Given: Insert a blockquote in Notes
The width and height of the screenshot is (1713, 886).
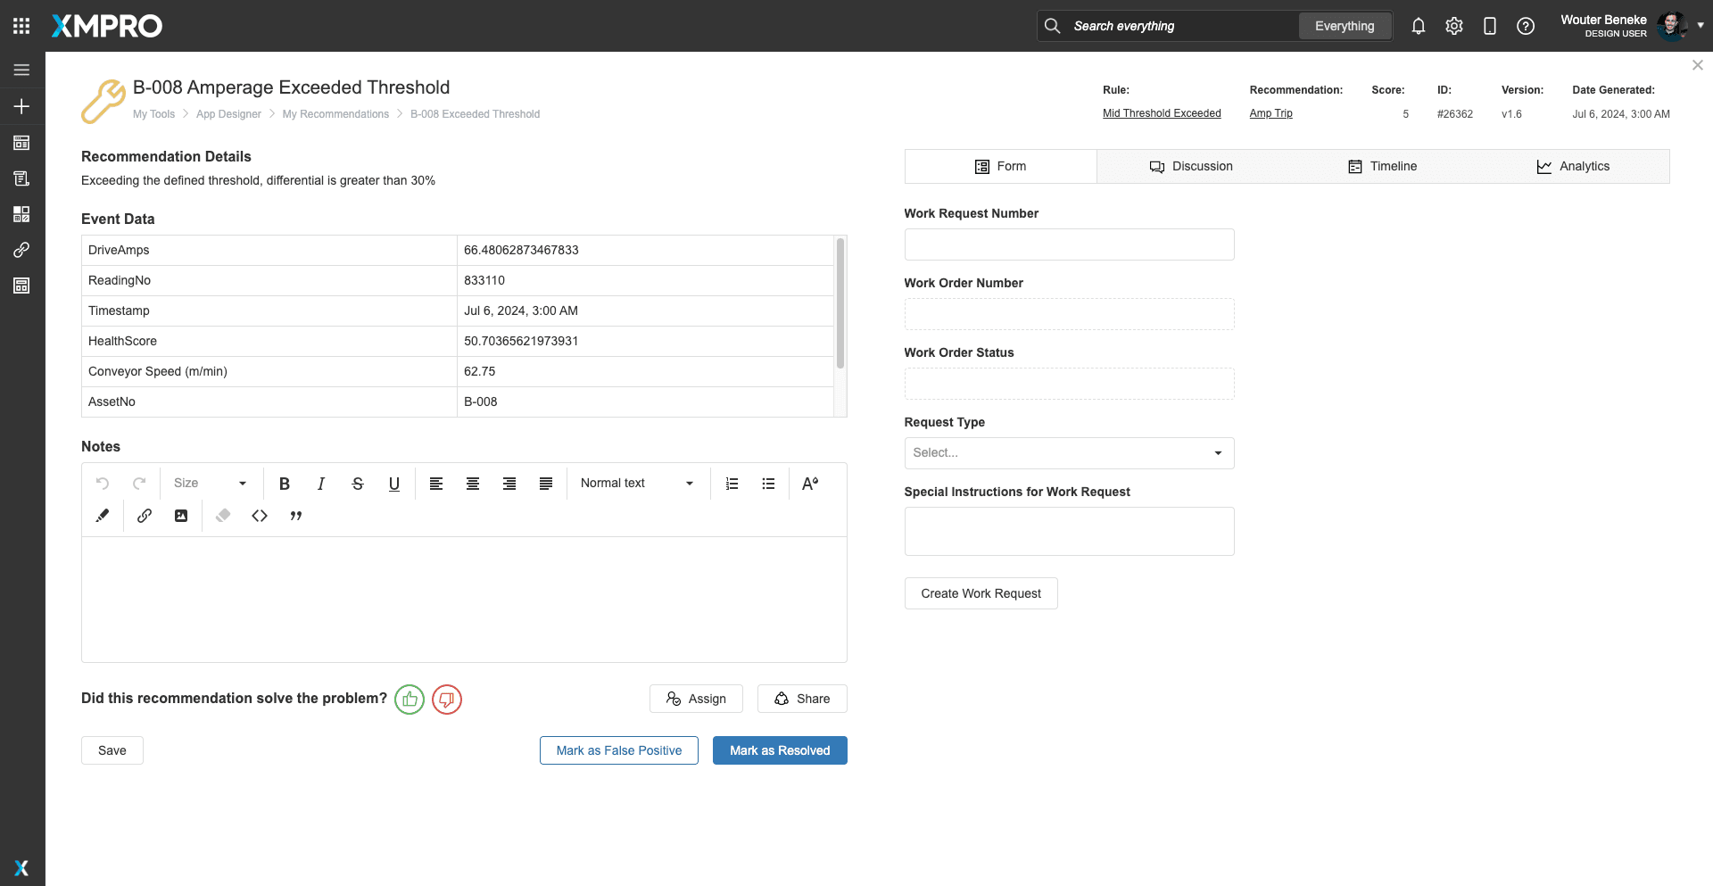Looking at the screenshot, I should coord(296,516).
